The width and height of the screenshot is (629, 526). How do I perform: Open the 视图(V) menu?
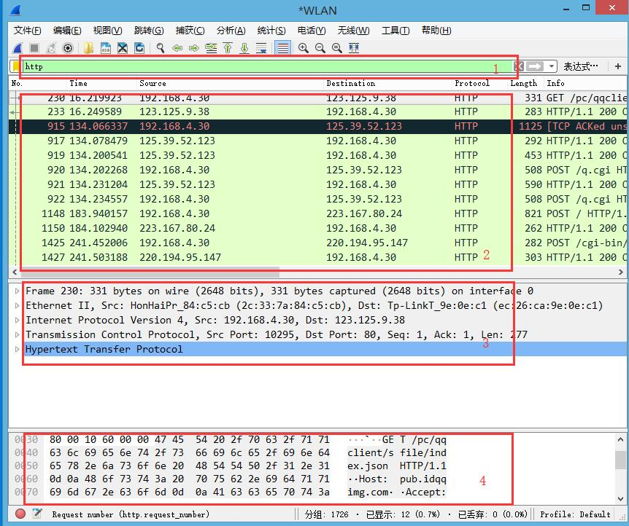tap(107, 31)
